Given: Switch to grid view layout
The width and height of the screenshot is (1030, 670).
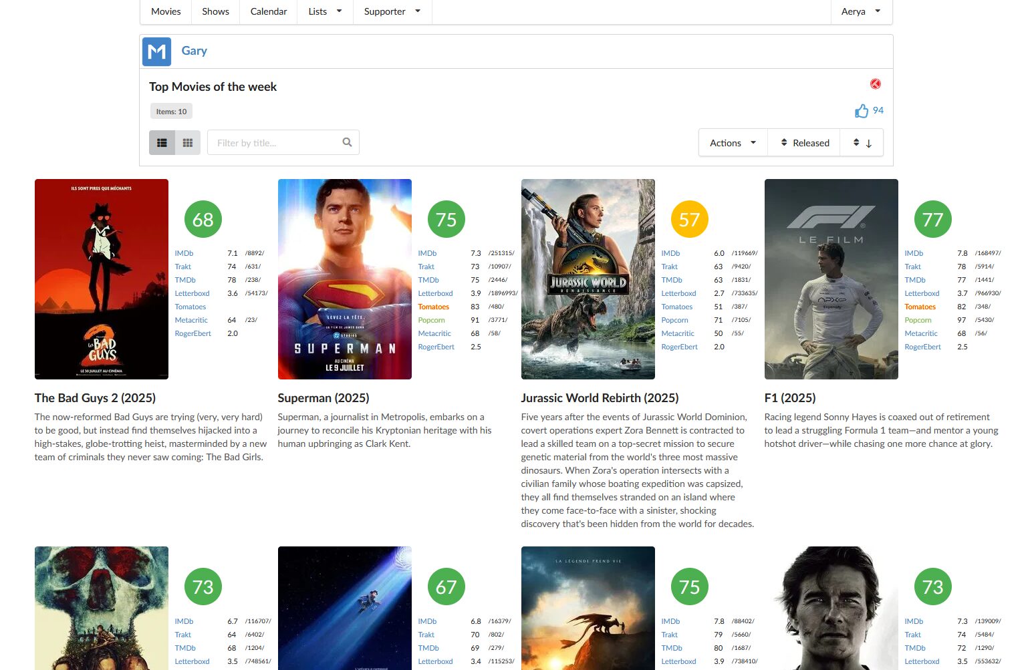Looking at the screenshot, I should [188, 142].
